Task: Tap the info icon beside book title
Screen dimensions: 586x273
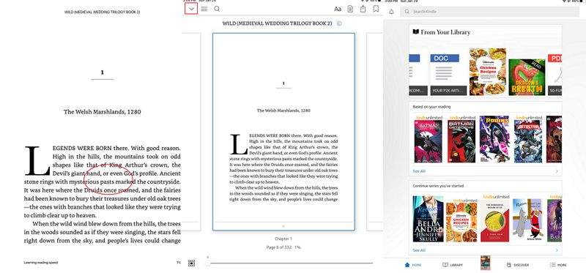Action: (339, 23)
